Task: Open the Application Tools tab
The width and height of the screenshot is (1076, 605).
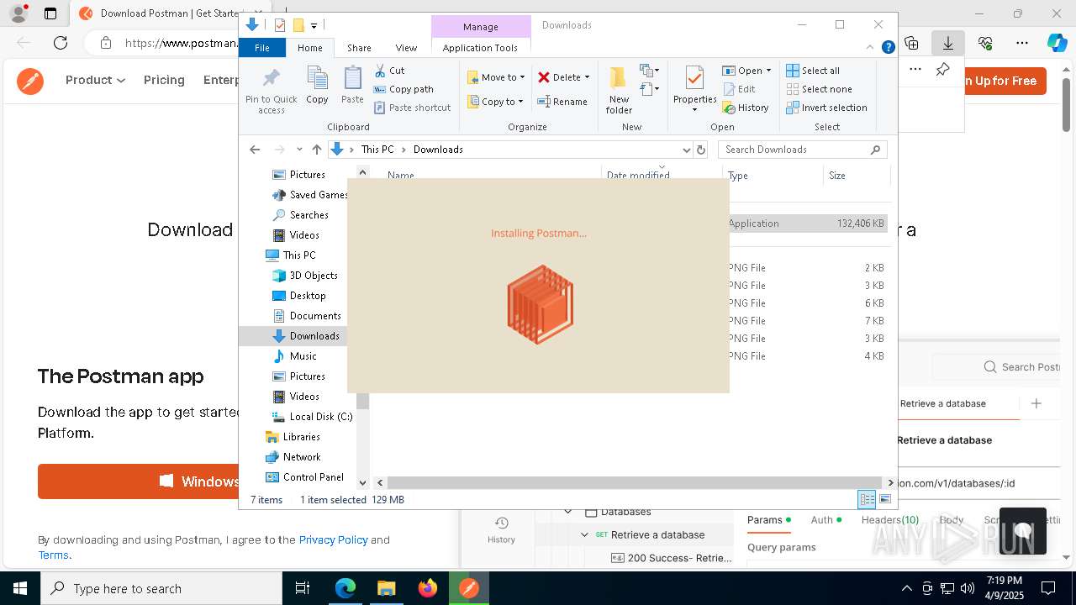Action: coord(480,48)
